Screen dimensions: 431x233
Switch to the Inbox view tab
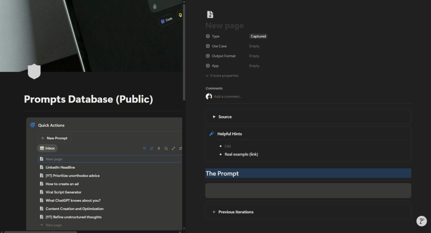tap(48, 148)
